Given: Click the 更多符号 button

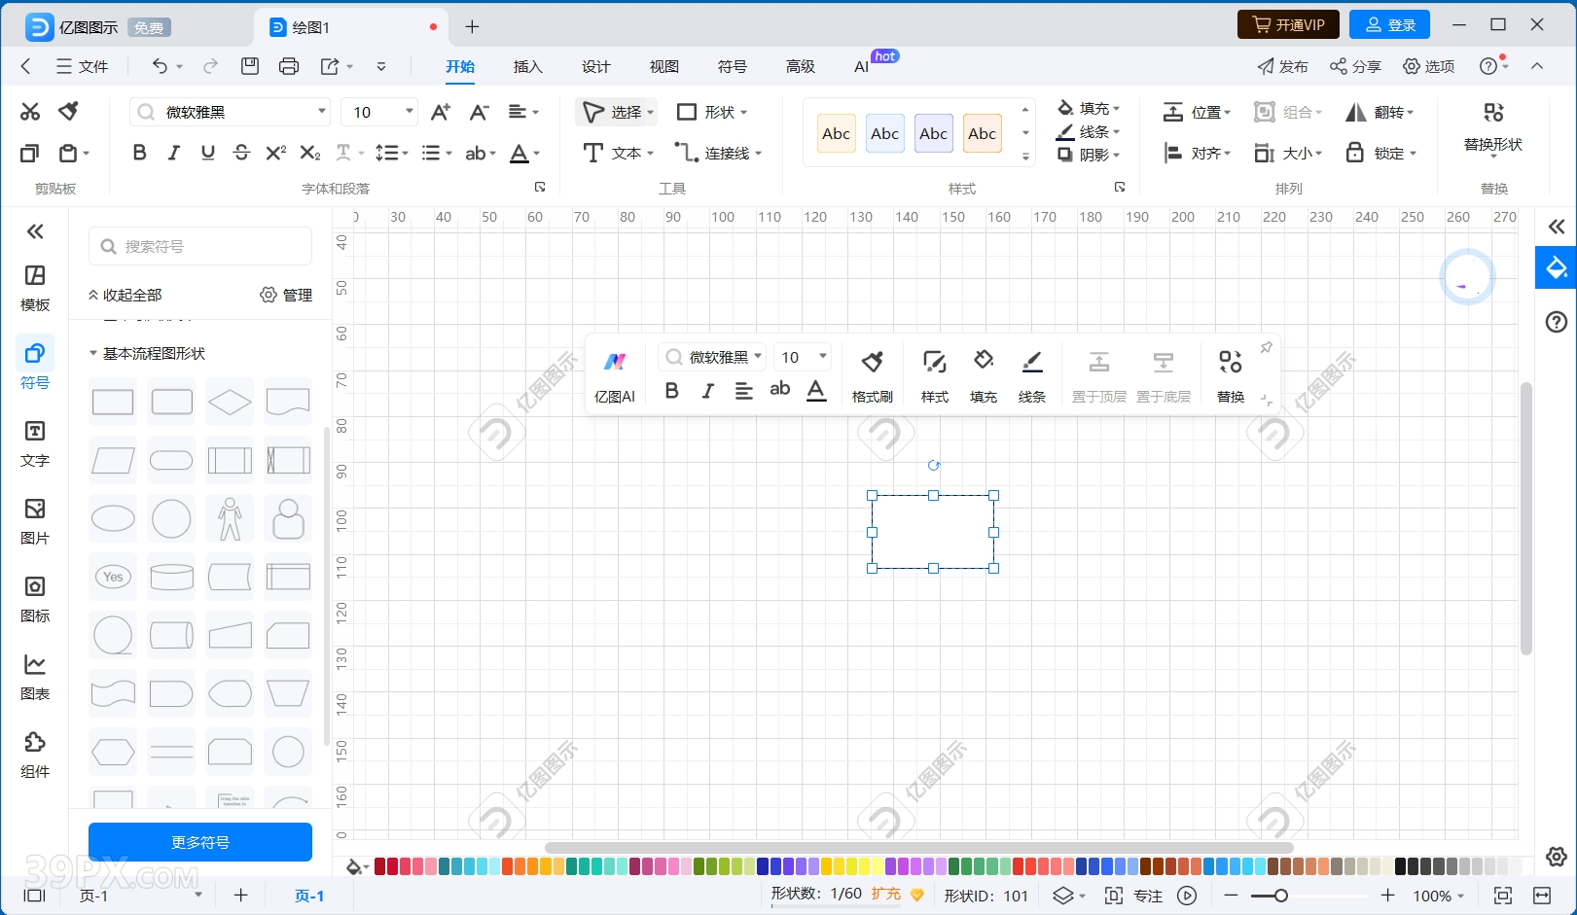Looking at the screenshot, I should pos(200,842).
